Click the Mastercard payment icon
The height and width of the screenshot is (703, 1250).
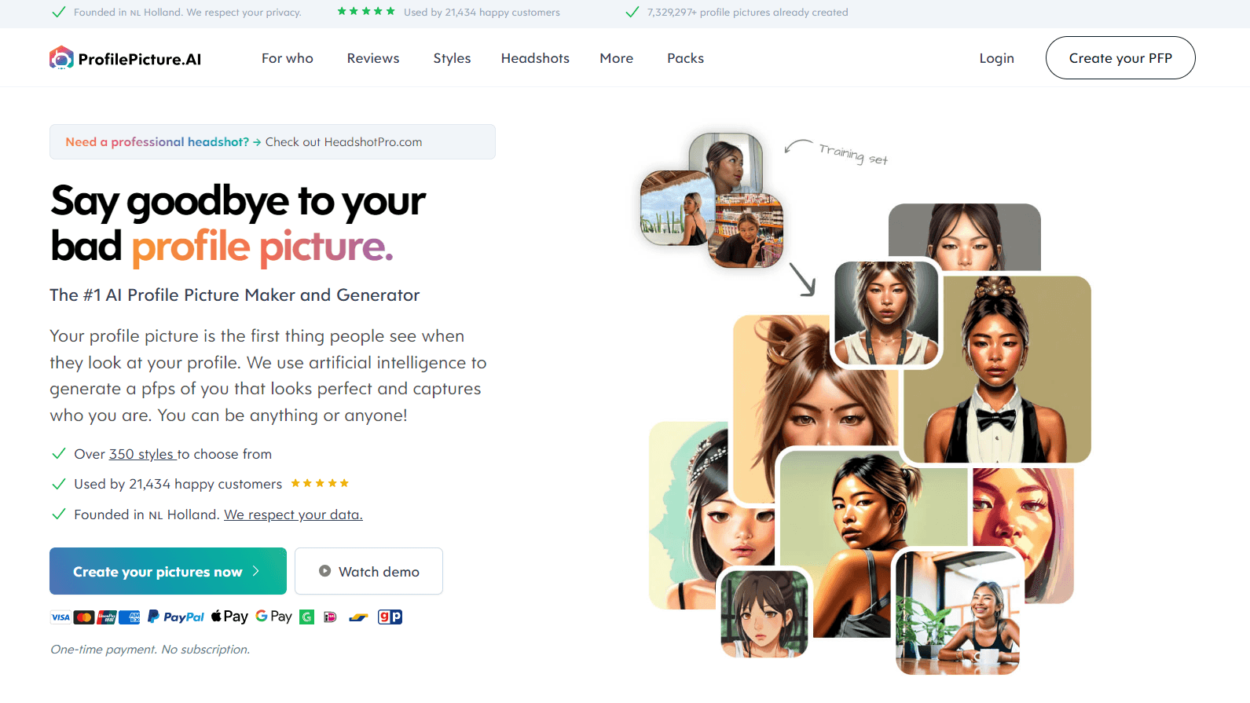(x=84, y=617)
